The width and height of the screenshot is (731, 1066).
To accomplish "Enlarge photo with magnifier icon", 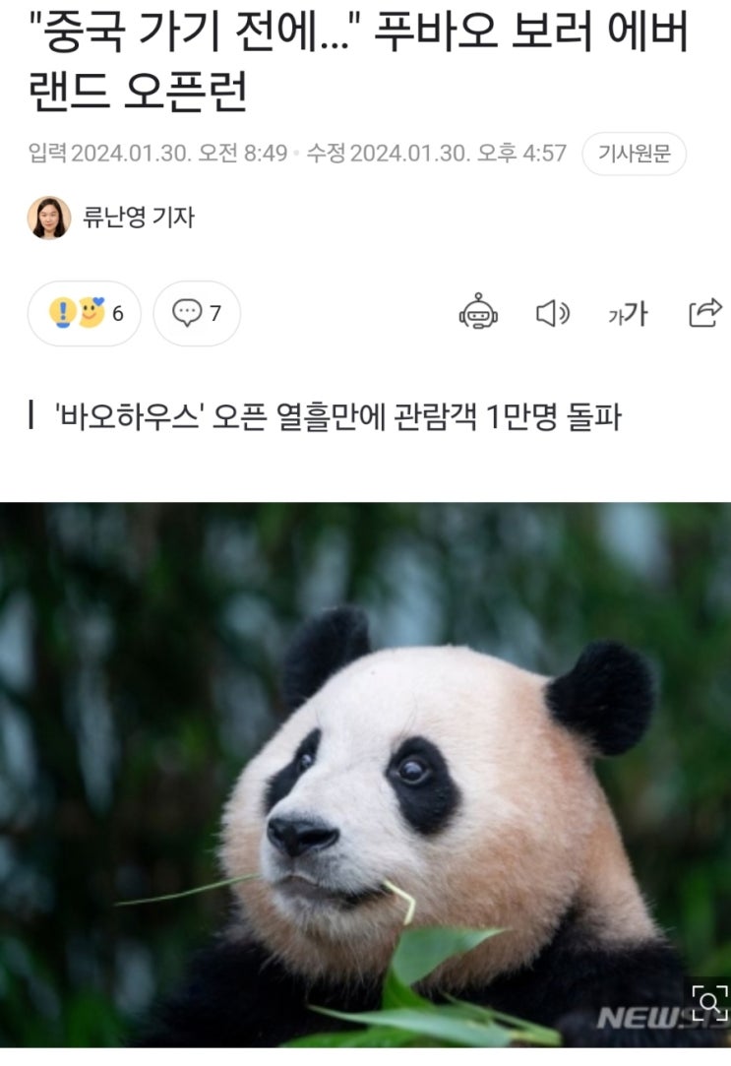I will (708, 1002).
